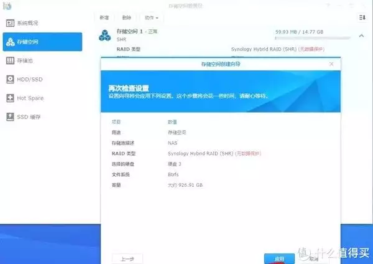Go to 系统概况 in the sidebar

click(x=27, y=23)
